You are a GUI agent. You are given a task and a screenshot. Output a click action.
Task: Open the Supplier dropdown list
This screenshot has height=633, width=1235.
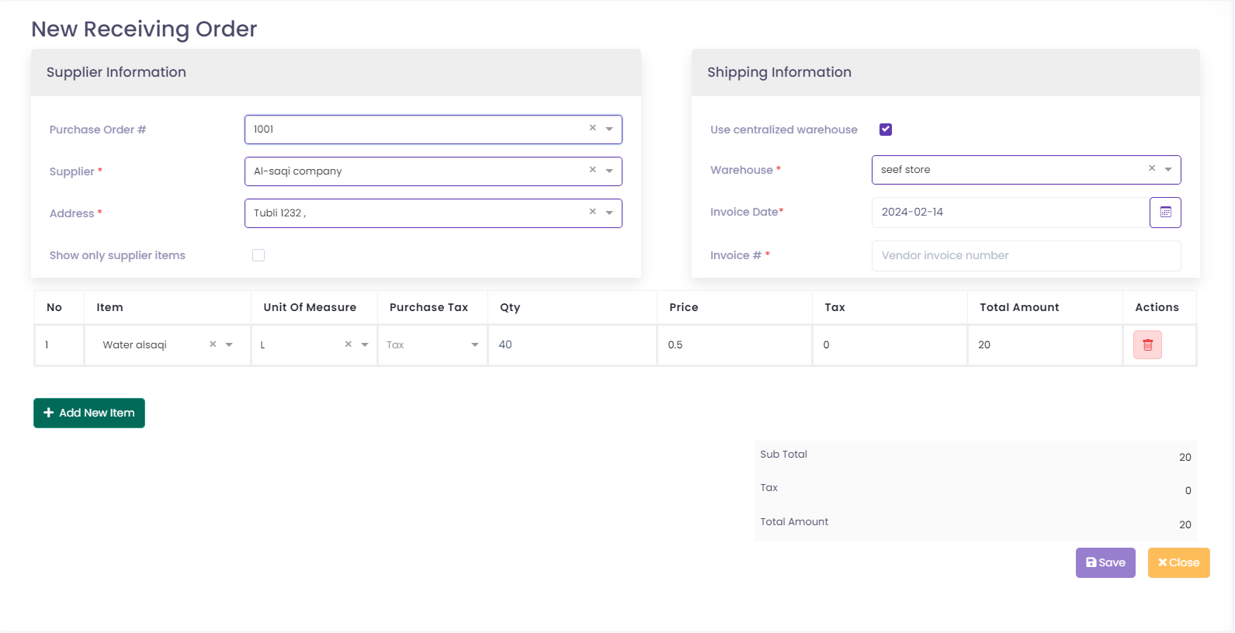pos(609,171)
